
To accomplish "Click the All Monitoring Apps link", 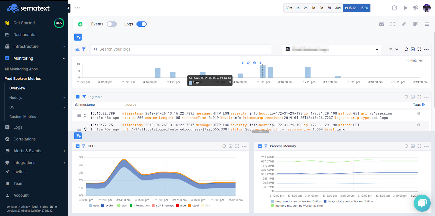I will [x=21, y=69].
